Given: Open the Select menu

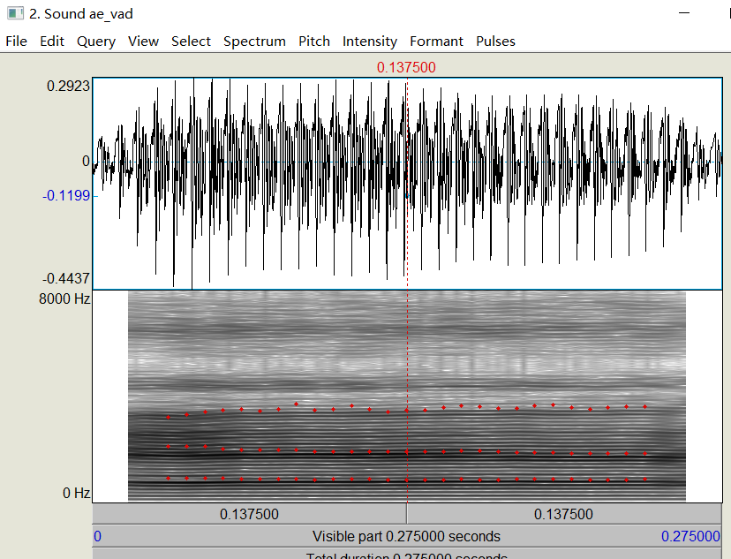Looking at the screenshot, I should (191, 42).
